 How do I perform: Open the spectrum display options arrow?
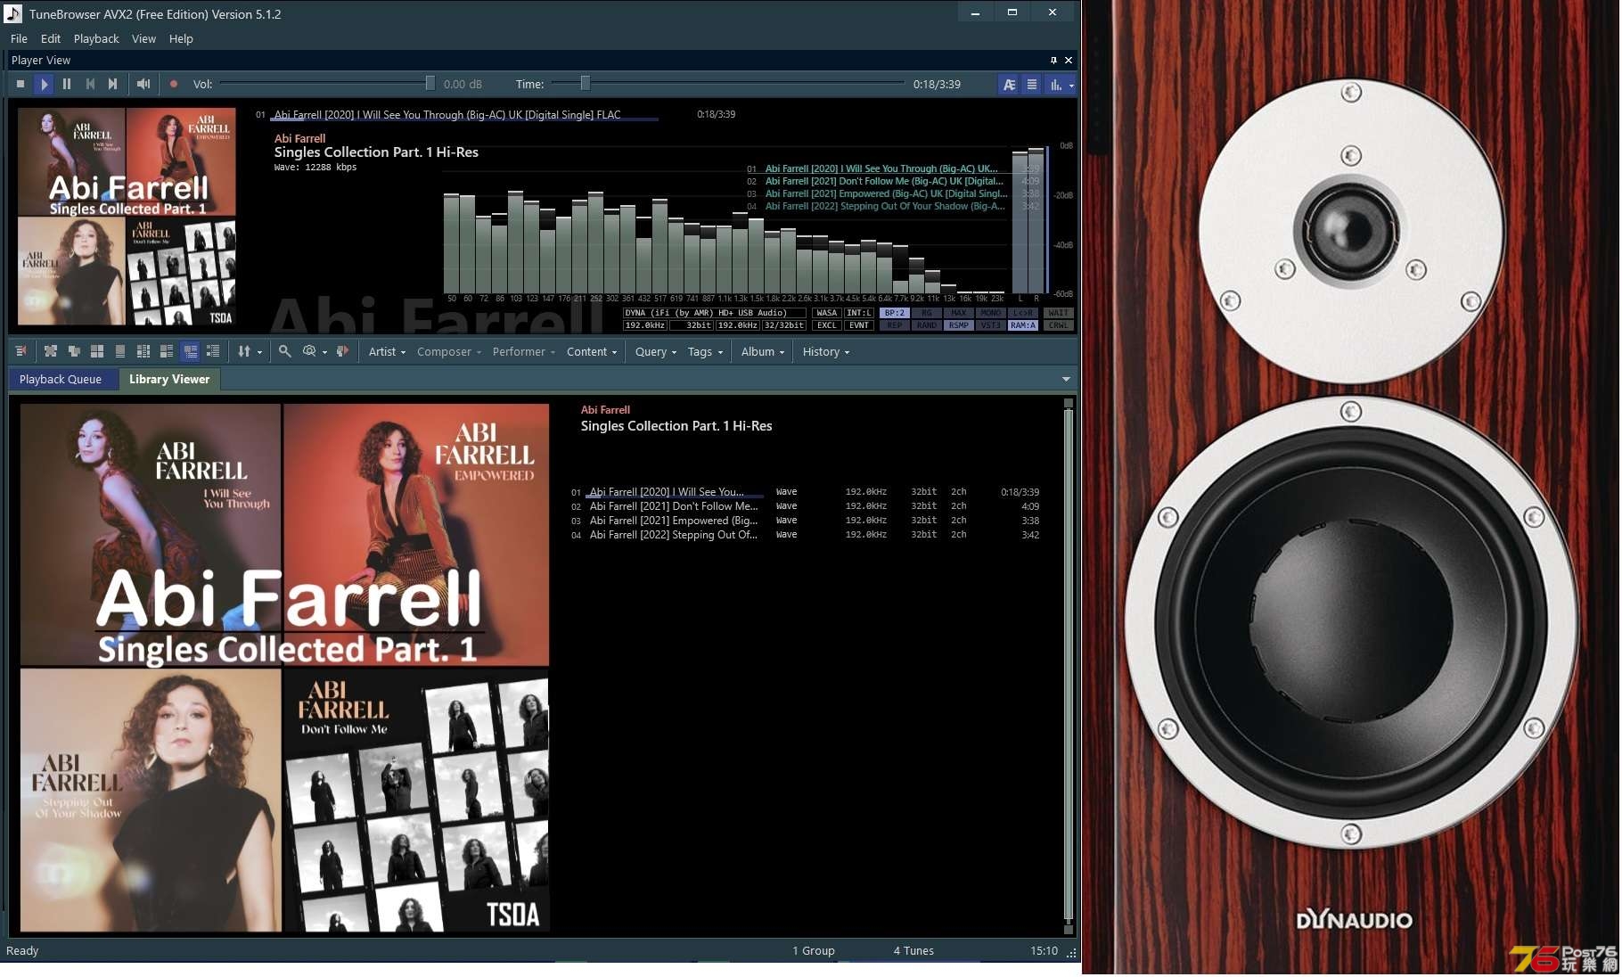click(1071, 86)
